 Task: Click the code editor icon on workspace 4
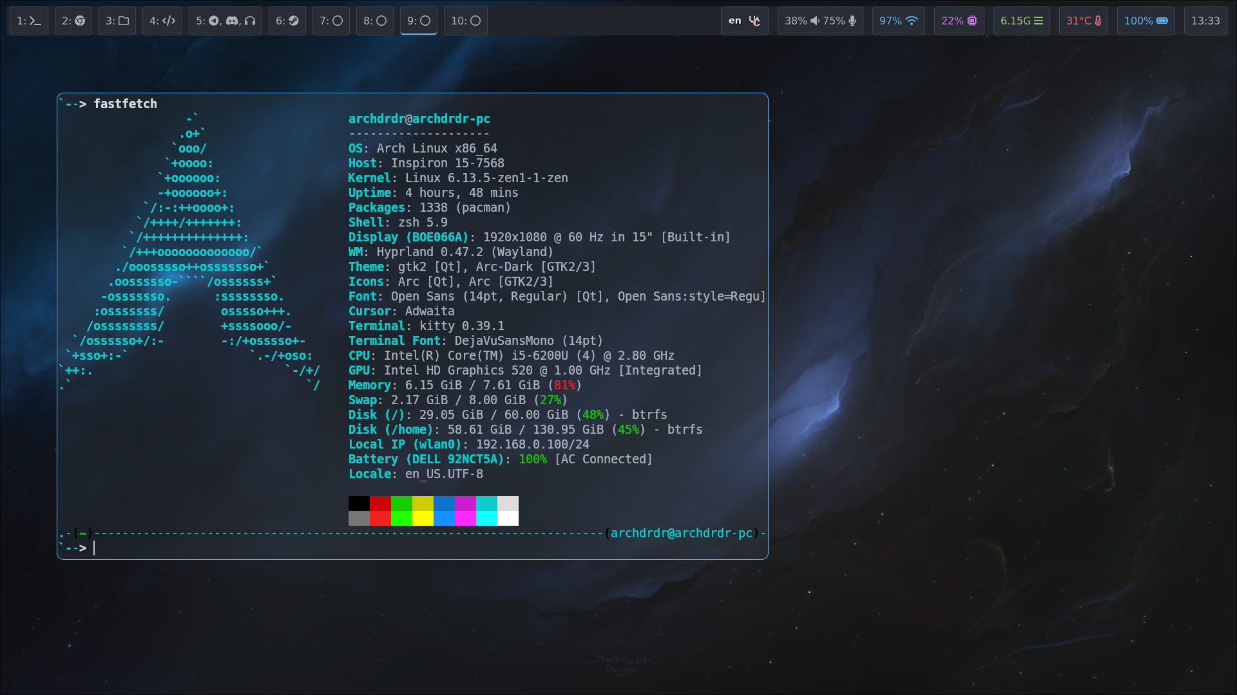168,21
